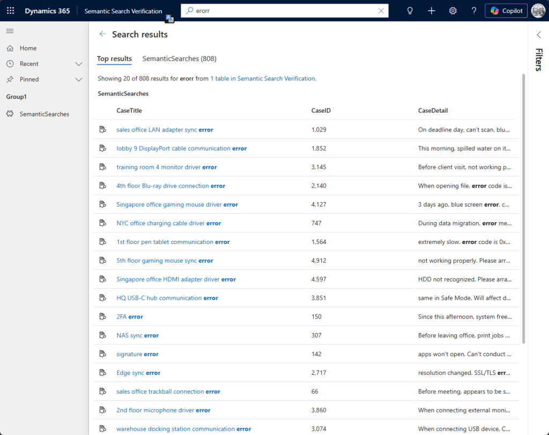Open the user profile avatar
The width and height of the screenshot is (549, 435).
(538, 11)
